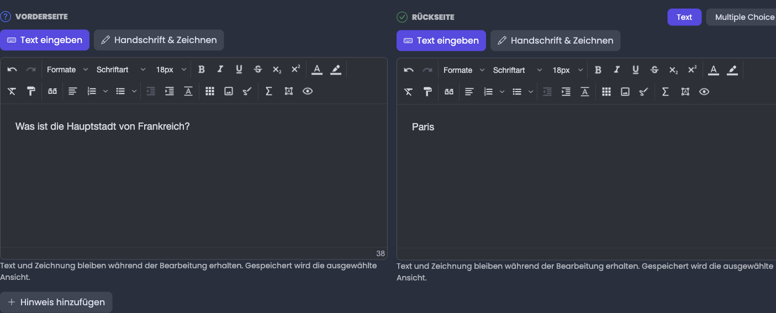Redo in the Vorderseite editor
The height and width of the screenshot is (313, 776).
coord(31,70)
